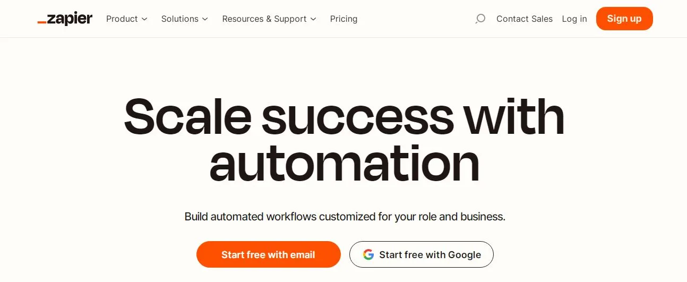Viewport: 687px width, 282px height.
Task: Click the Product menu label
Action: (x=122, y=19)
